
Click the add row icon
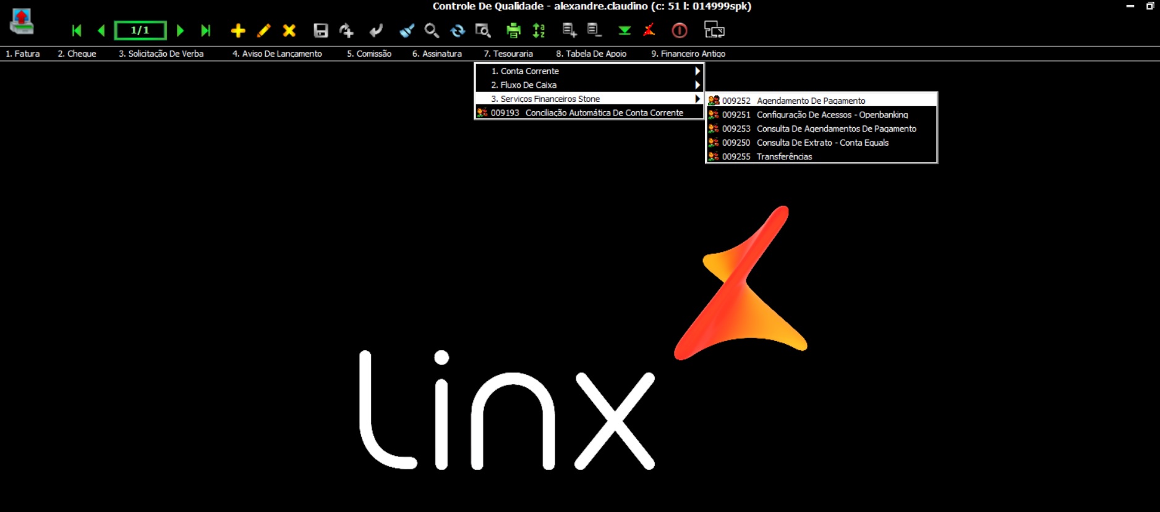click(x=569, y=30)
